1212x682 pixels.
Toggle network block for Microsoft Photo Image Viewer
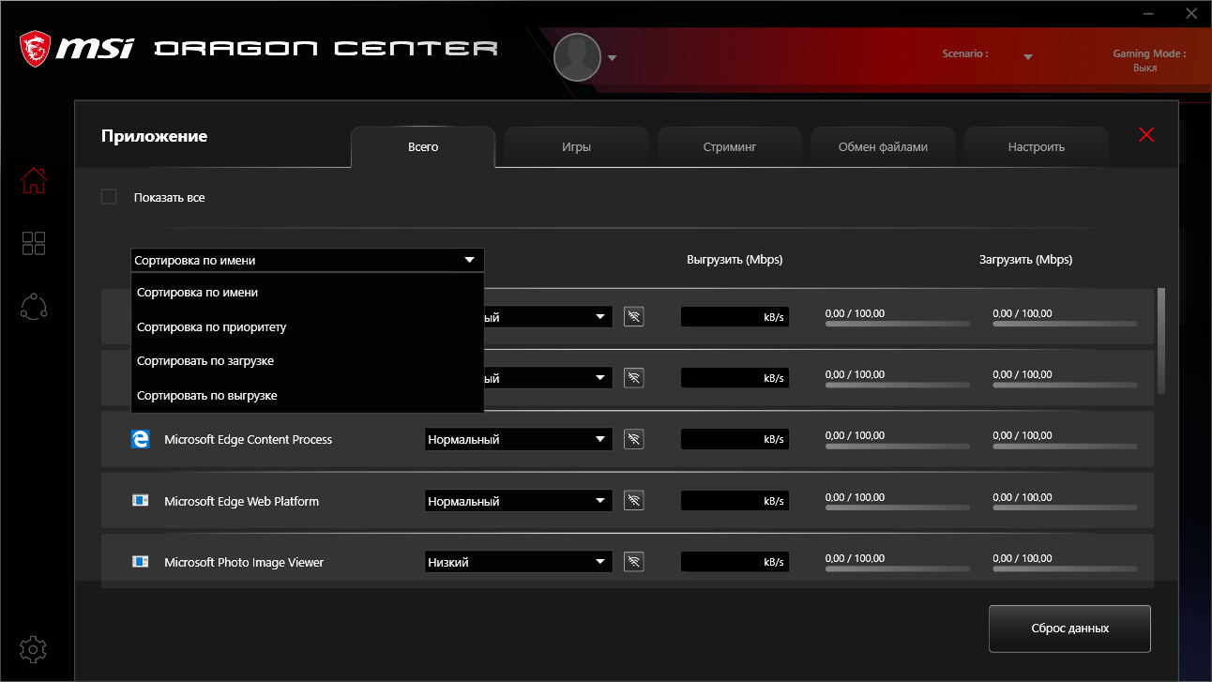(x=634, y=562)
